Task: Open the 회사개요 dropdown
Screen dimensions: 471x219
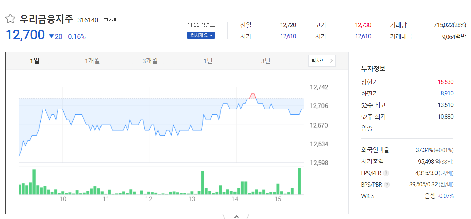Action: (201, 35)
